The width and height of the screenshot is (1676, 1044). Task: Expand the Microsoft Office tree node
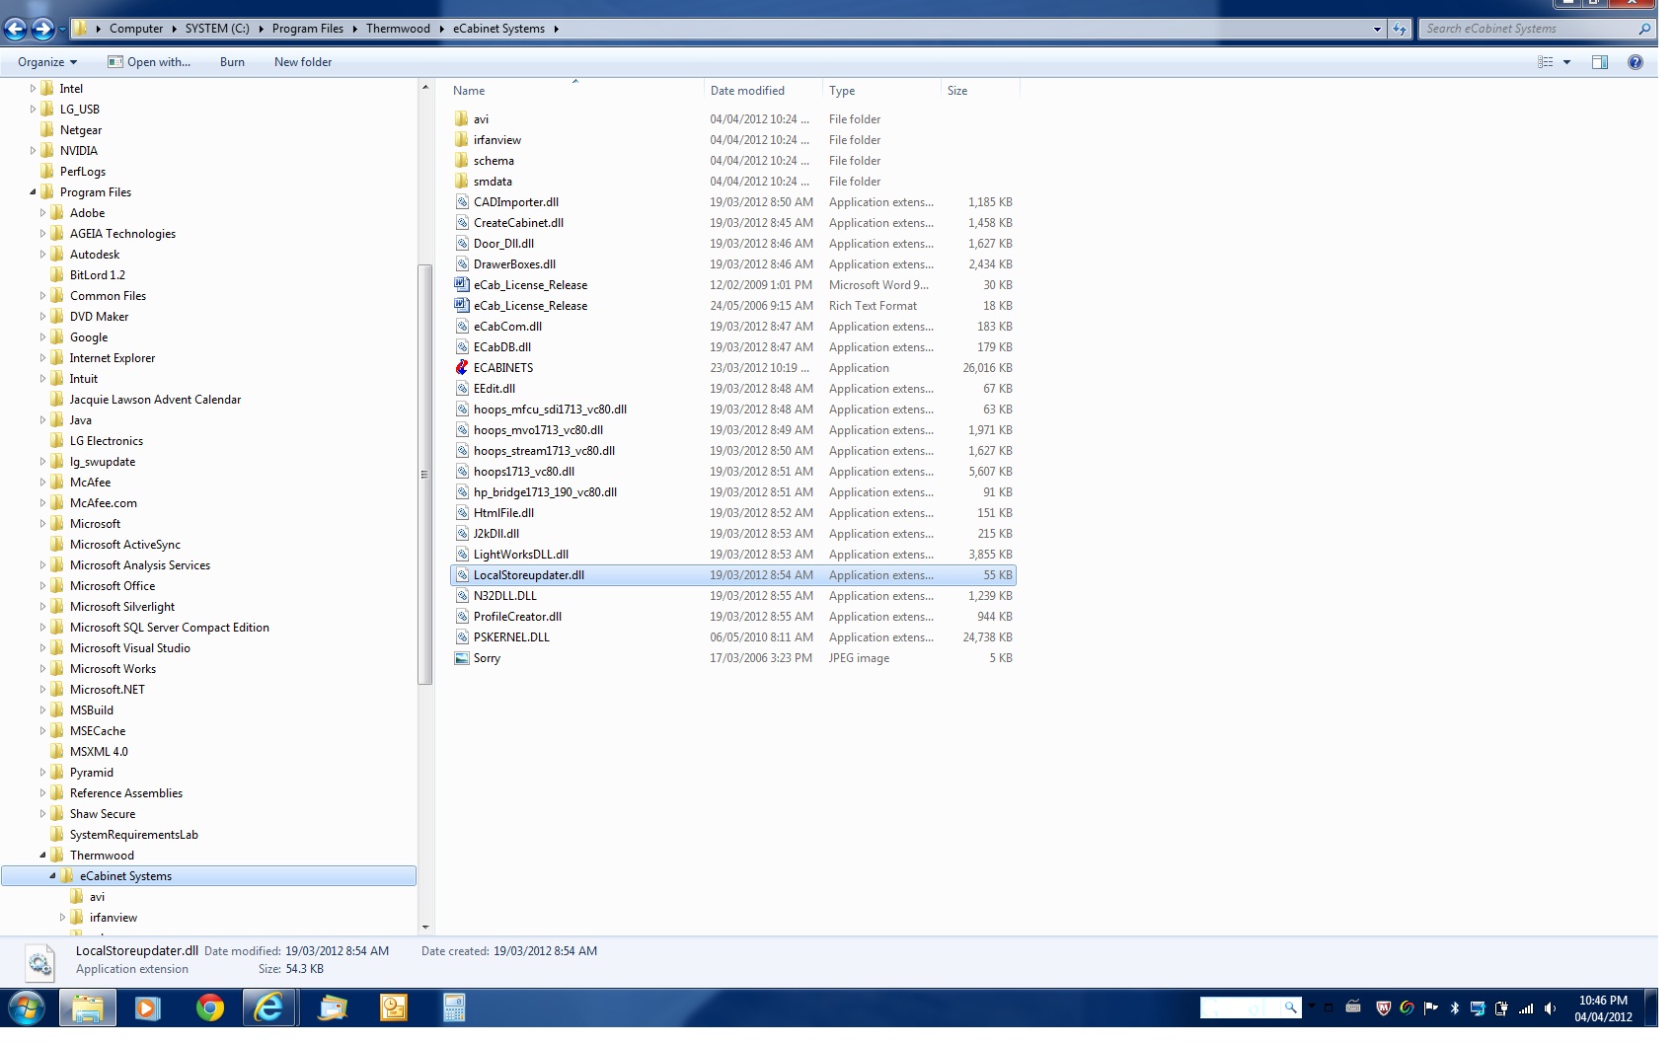coord(42,586)
